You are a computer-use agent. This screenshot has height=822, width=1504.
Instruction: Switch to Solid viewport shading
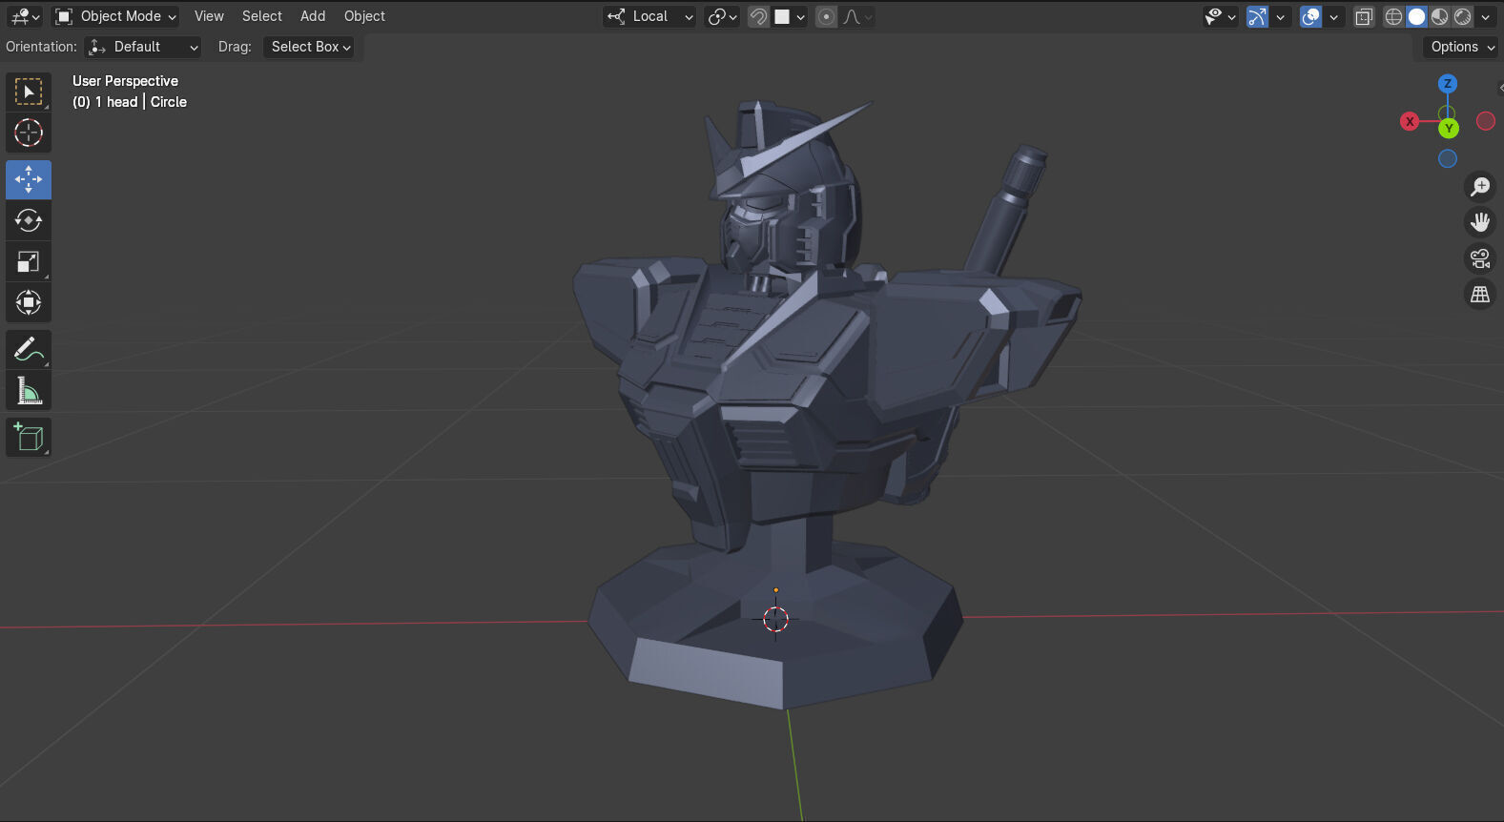(1417, 16)
